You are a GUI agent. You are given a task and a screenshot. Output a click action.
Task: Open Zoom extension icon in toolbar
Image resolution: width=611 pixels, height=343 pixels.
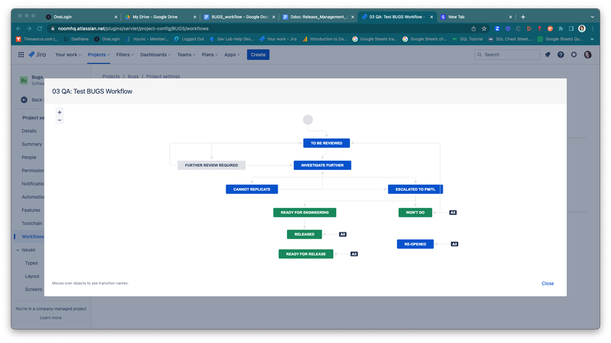[x=497, y=28]
